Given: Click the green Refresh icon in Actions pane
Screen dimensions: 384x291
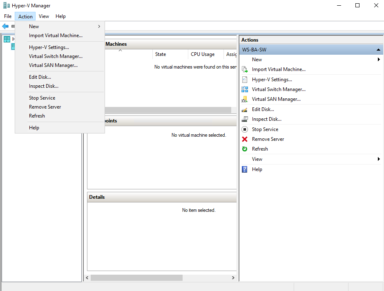Looking at the screenshot, I should click(245, 149).
